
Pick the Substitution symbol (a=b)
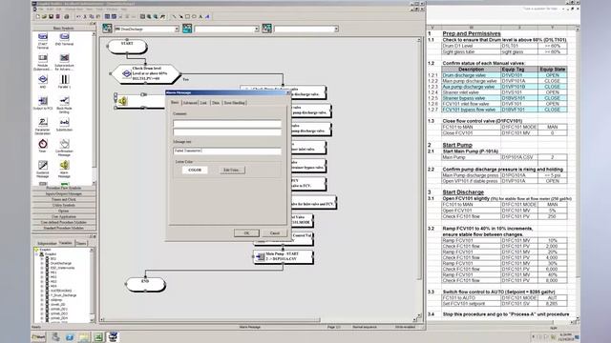(64, 122)
